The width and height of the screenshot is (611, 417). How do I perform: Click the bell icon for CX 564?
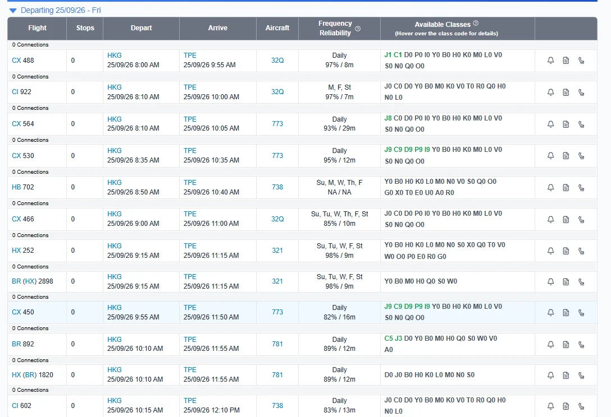pyautogui.click(x=550, y=124)
